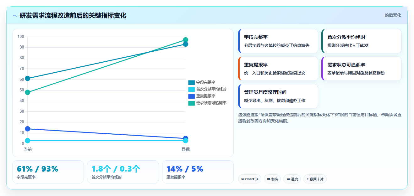Click the 14% / 5% stat card
This screenshot has height=196, width=414.
pyautogui.click(x=198, y=172)
